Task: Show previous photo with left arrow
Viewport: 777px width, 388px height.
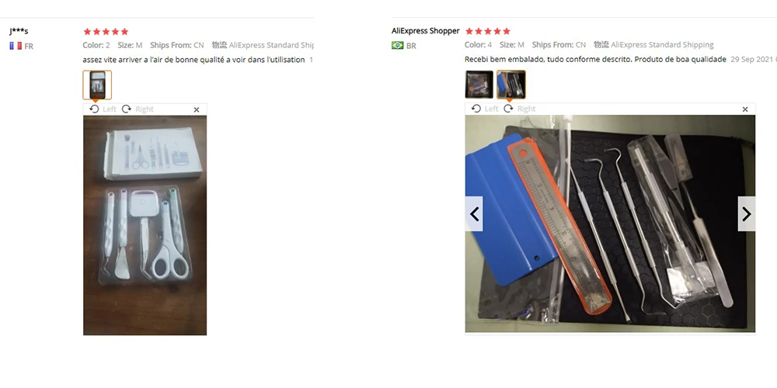Action: point(474,214)
